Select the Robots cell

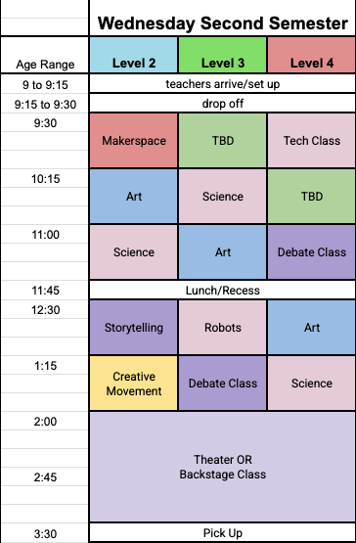point(223,327)
